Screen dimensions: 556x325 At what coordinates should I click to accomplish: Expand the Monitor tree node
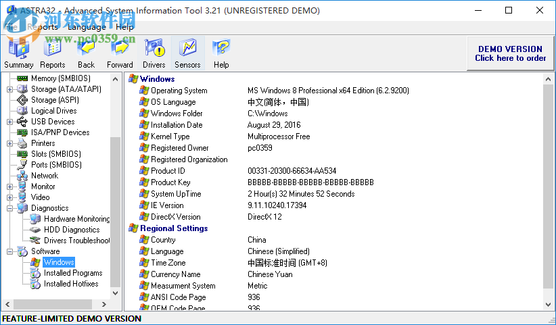coord(10,186)
